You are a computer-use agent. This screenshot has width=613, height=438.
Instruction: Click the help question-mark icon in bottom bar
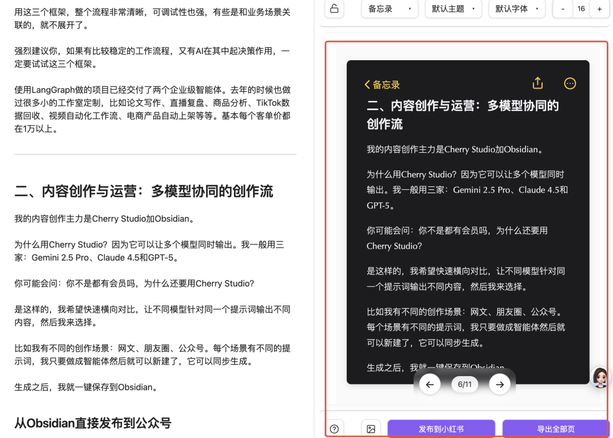point(335,429)
